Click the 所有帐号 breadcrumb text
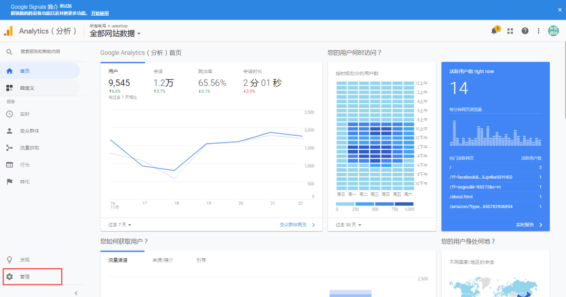 [98, 26]
